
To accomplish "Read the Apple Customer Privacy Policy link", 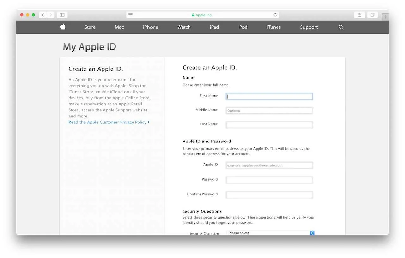I will click(109, 122).
